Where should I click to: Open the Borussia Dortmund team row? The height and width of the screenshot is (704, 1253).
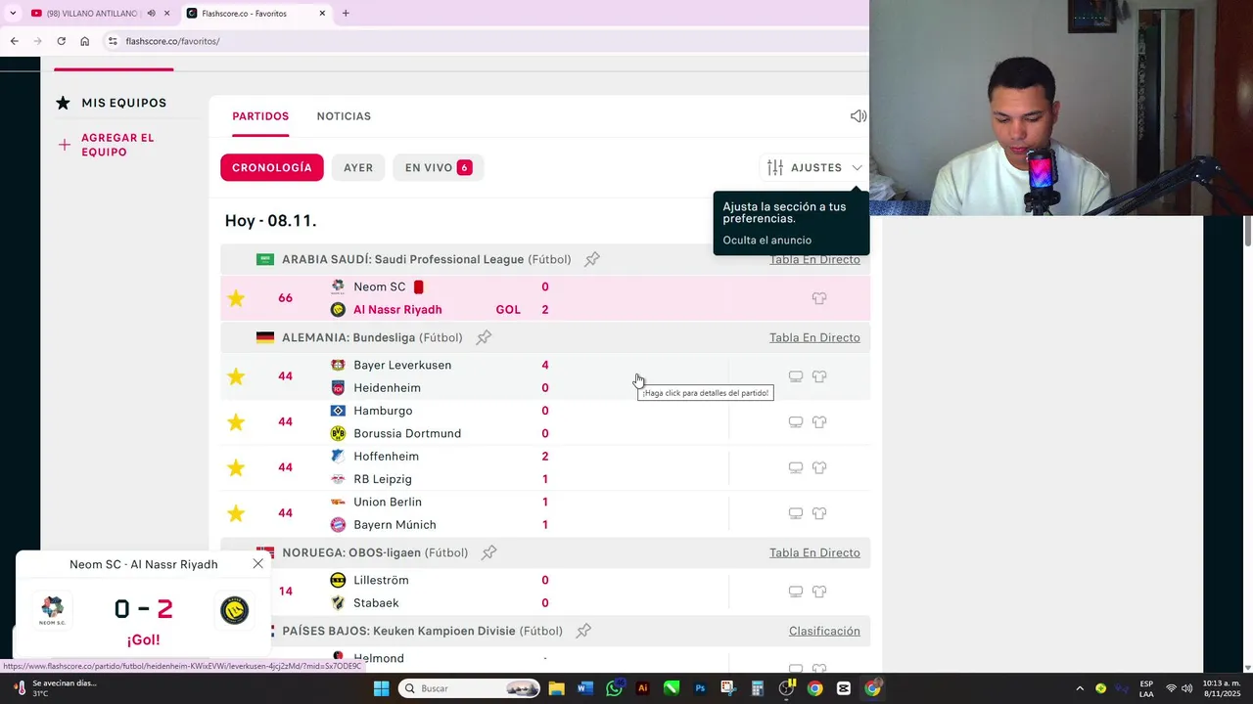coord(407,433)
